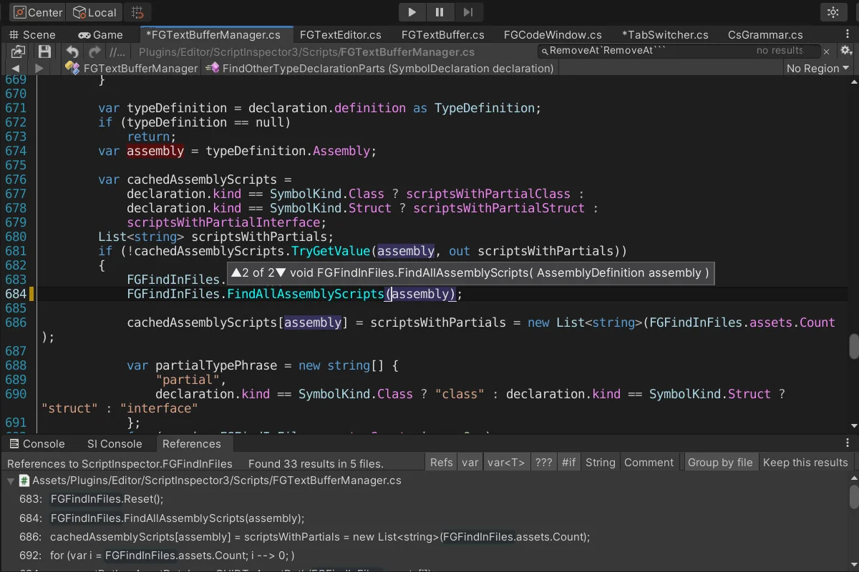
Task: Click the Undo arrow icon
Action: (72, 51)
